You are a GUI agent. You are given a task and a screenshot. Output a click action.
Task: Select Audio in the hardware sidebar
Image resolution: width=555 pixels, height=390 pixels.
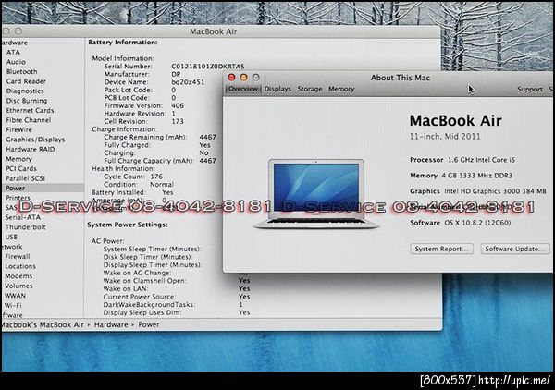(16, 62)
